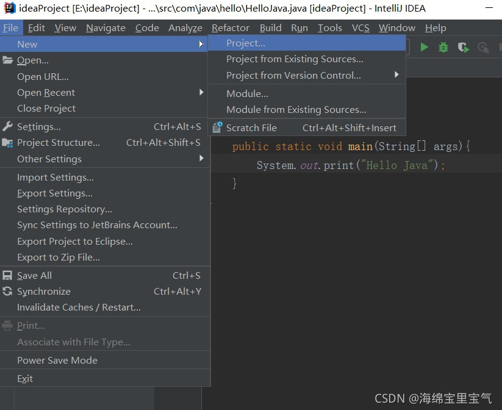Click the Synchronize arrows icon
Viewport: 502px width, 410px height.
coord(7,291)
